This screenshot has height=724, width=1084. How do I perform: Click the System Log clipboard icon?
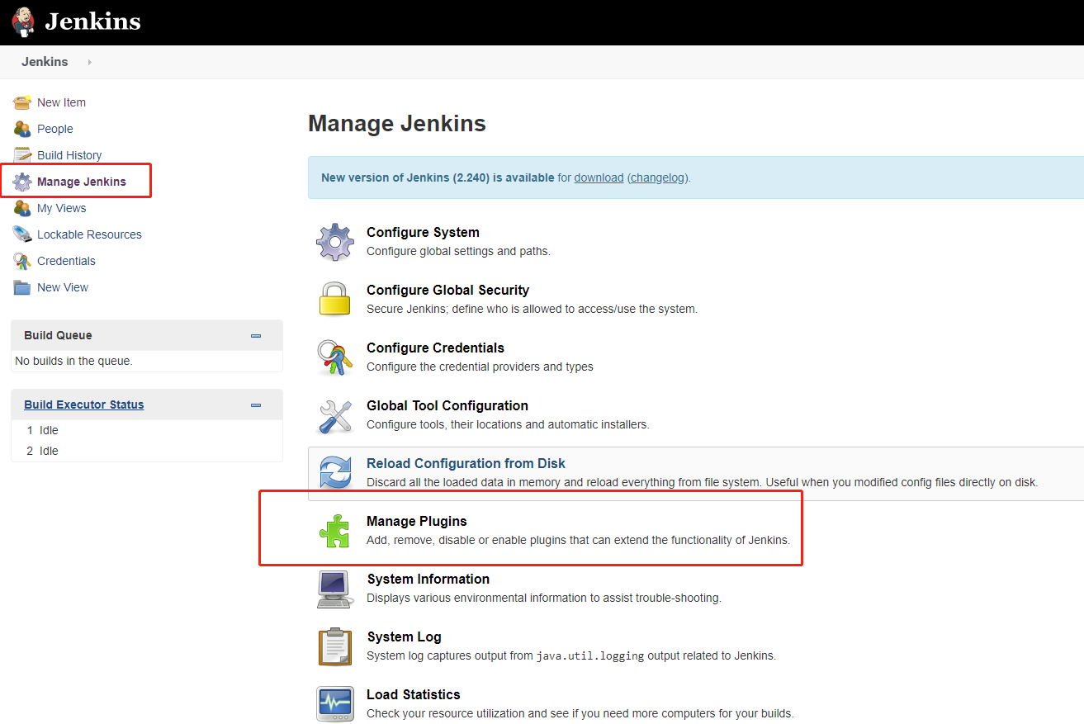335,646
